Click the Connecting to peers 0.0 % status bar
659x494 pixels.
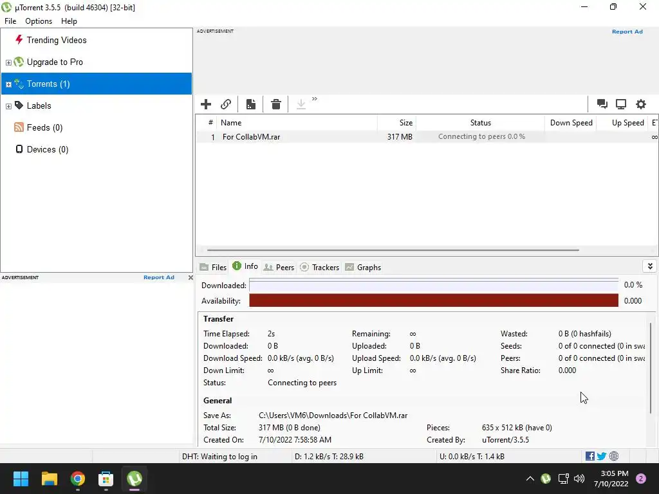[481, 136]
